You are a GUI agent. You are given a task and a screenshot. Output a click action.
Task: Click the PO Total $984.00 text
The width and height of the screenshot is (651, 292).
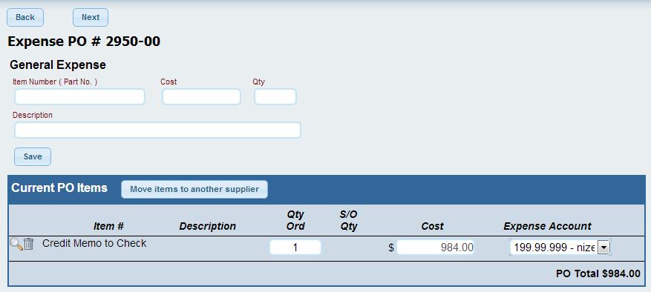[598, 273]
